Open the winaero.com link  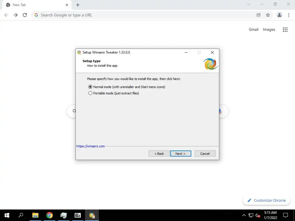(x=90, y=146)
